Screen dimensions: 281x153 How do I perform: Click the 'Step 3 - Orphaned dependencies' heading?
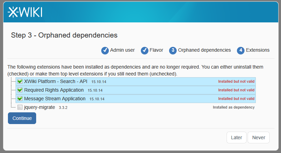pos(64,35)
